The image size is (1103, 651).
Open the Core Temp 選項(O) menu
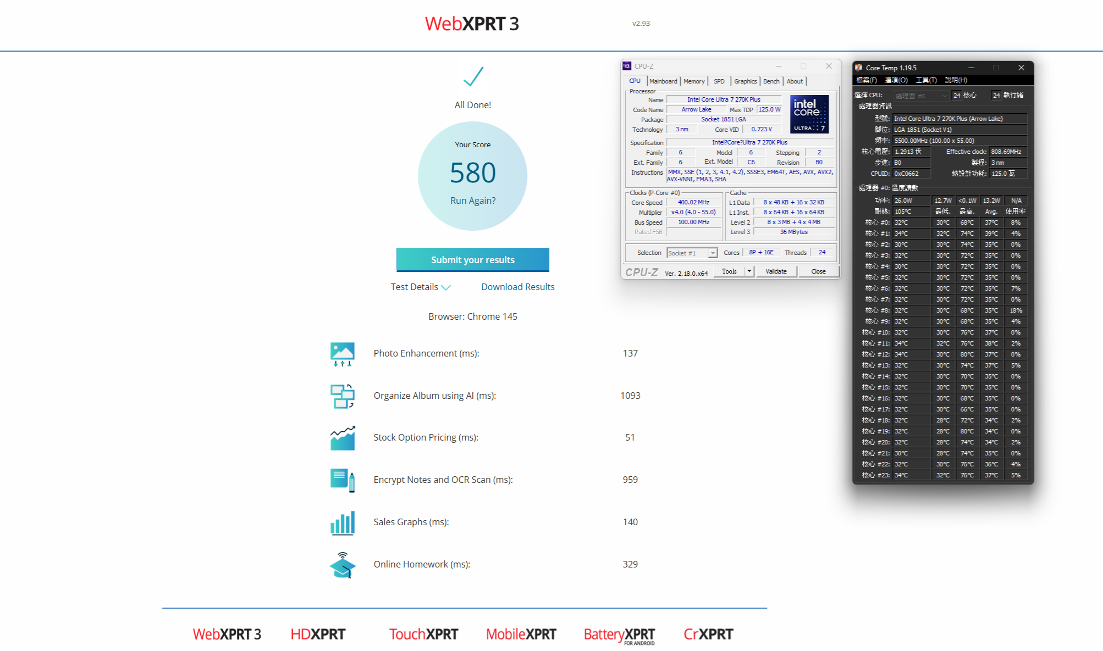point(896,80)
